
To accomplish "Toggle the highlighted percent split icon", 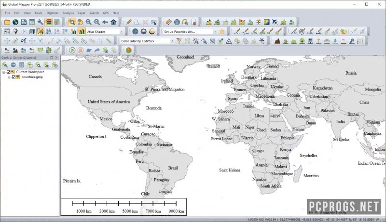I will [40, 31].
